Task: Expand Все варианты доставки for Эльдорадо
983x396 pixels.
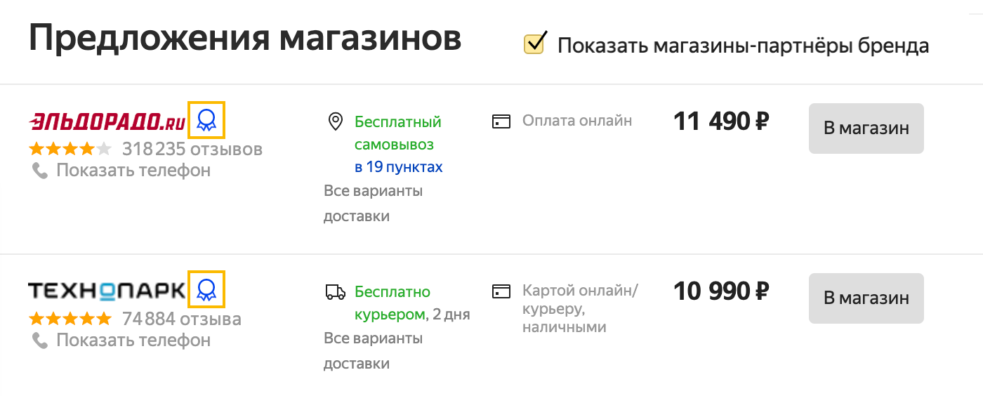Action: 374,204
